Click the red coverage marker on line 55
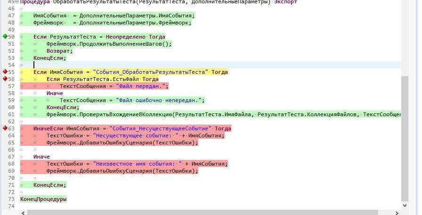 coord(5,72)
